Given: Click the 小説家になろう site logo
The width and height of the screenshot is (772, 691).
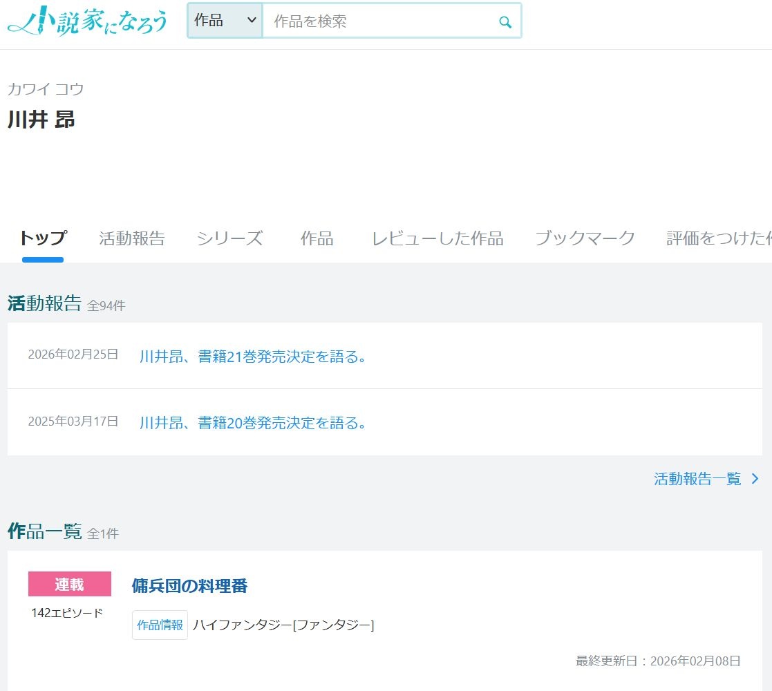Looking at the screenshot, I should point(88,21).
